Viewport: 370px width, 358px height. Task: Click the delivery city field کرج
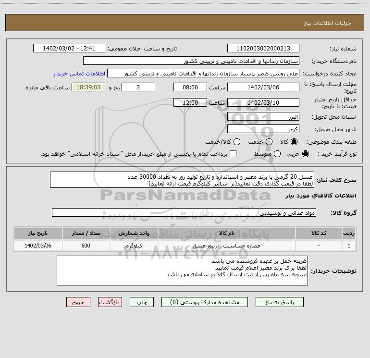263,129
